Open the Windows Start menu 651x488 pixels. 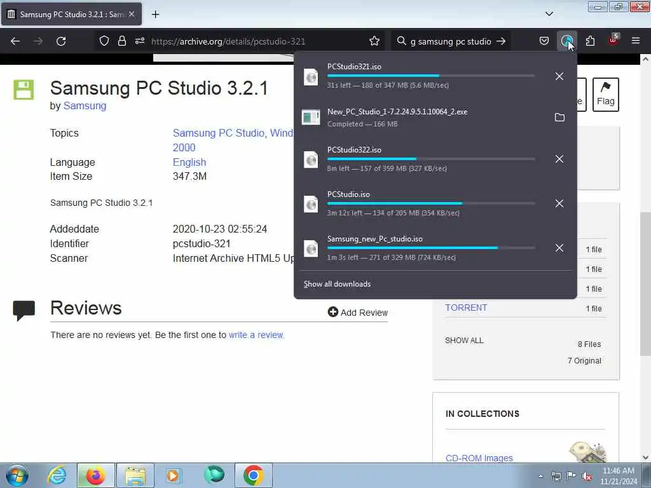pos(17,475)
